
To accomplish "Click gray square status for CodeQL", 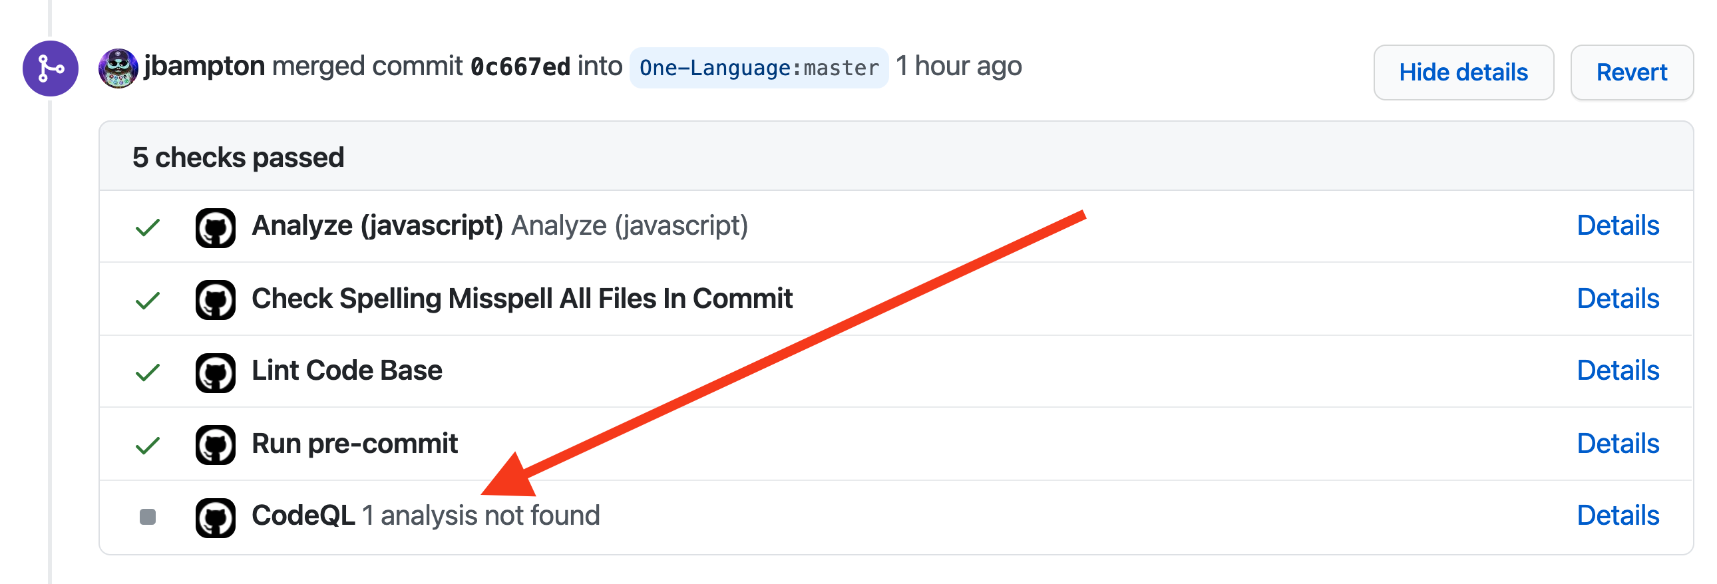I will pos(147,517).
